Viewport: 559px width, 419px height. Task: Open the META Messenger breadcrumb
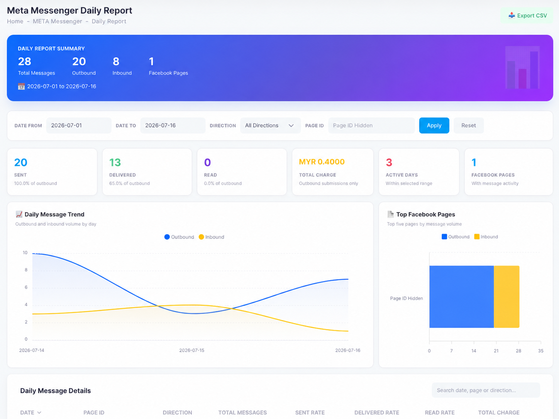click(58, 21)
